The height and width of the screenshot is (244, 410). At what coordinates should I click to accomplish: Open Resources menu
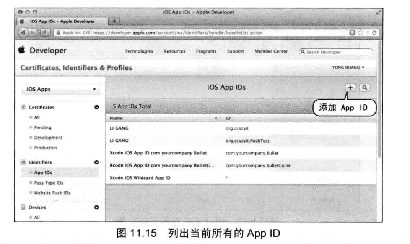(174, 51)
